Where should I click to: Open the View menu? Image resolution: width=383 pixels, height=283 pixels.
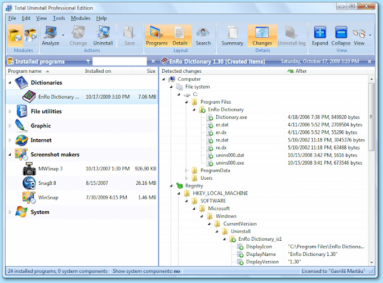pos(41,18)
